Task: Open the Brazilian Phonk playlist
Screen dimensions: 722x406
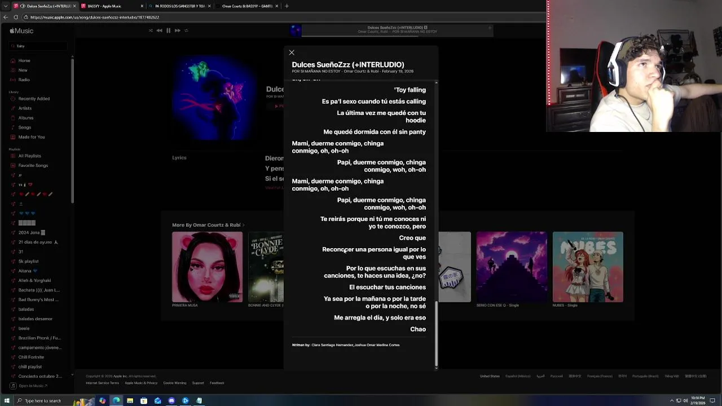Action: (39, 338)
